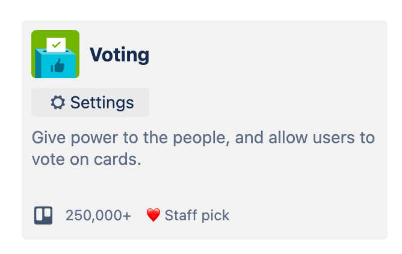Image resolution: width=402 pixels, height=254 pixels.
Task: Click the word Settings on the button
Action: [x=102, y=102]
